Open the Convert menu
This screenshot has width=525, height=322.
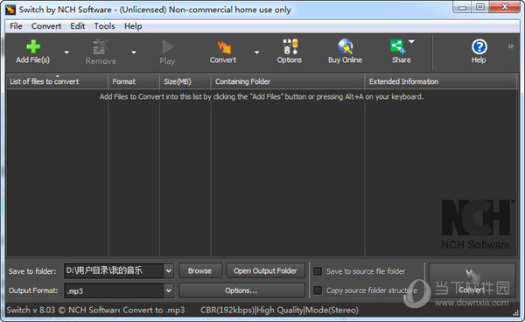(46, 26)
